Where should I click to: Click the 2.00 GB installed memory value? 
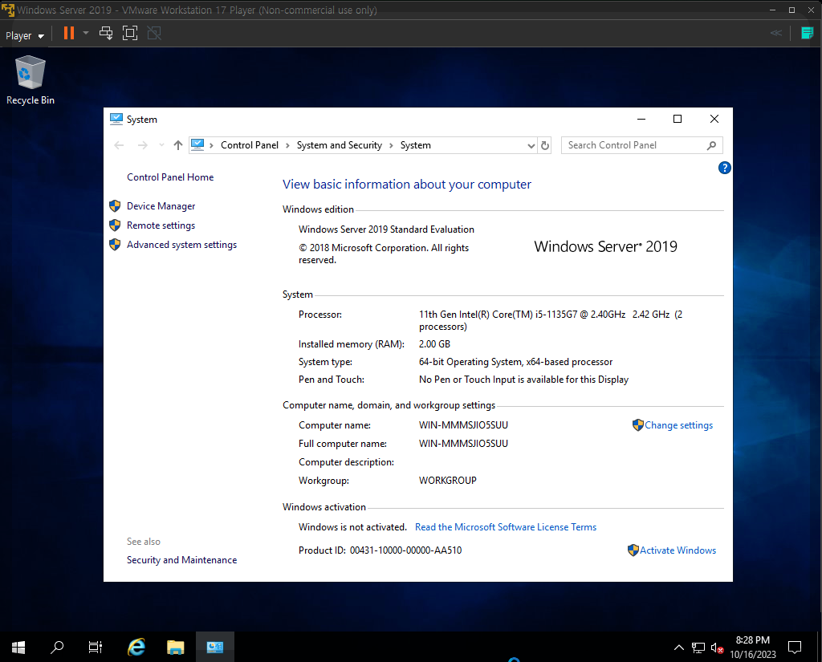(434, 344)
